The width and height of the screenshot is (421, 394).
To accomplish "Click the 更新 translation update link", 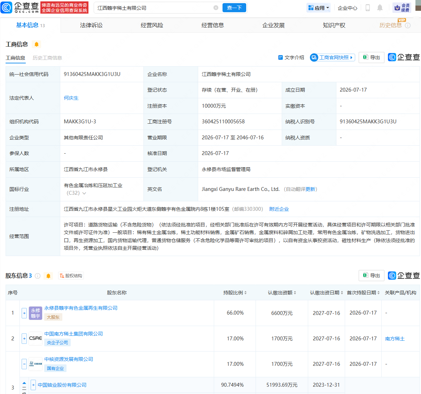I will pyautogui.click(x=310, y=189).
